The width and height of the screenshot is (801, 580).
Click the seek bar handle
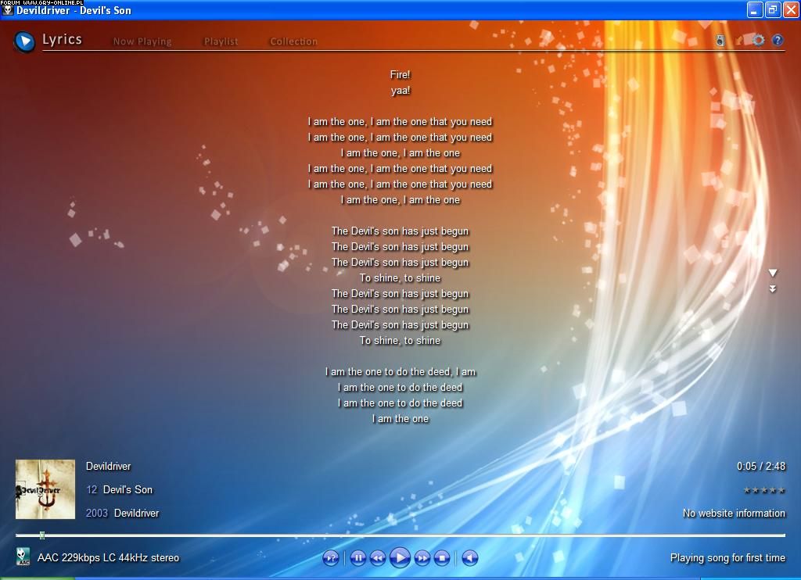[x=42, y=535]
